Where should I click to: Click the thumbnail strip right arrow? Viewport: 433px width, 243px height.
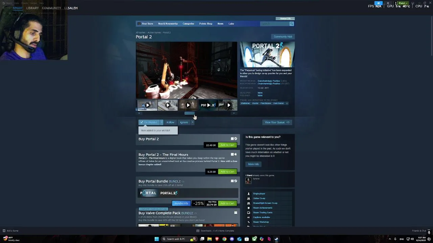click(x=234, y=113)
